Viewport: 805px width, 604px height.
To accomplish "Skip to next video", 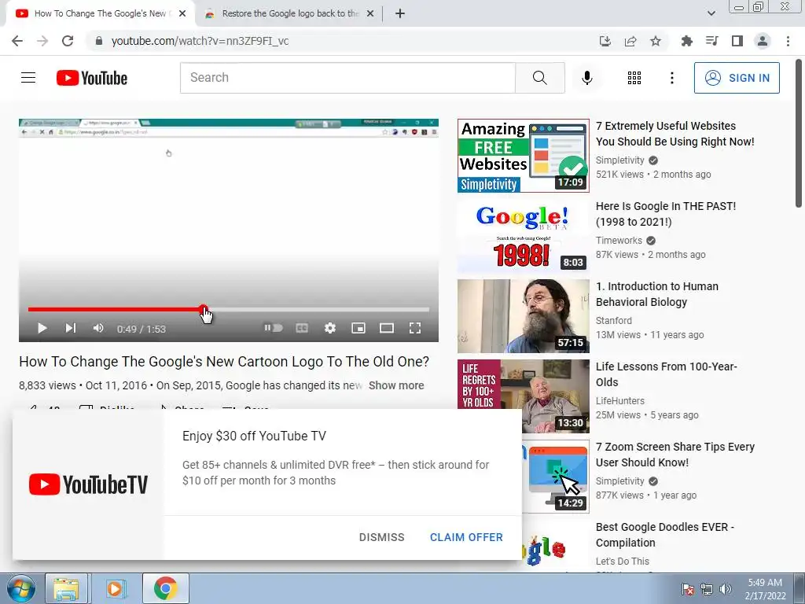I will [70, 328].
